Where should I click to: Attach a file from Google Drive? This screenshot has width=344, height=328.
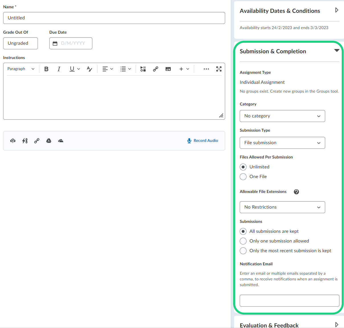(49, 141)
